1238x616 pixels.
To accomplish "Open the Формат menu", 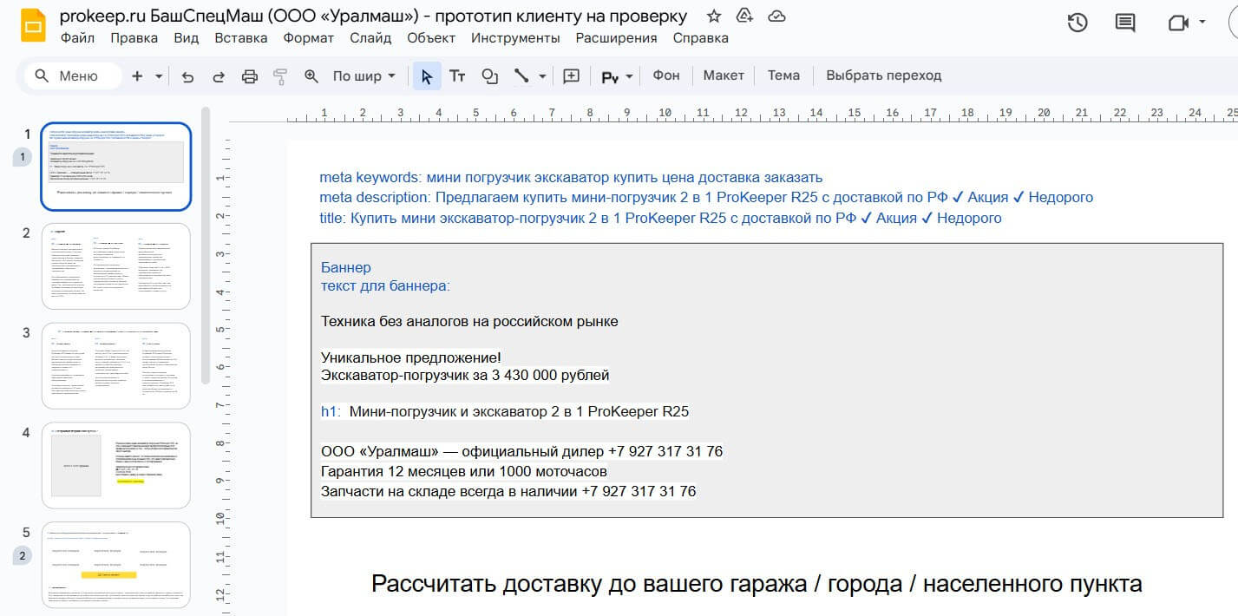I will coord(308,38).
